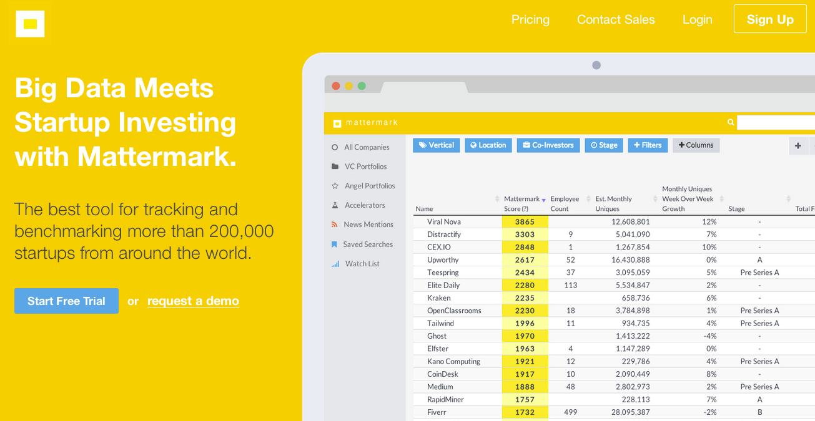Screen dimensions: 815x421
Task: Open the Fiverr company row
Action: [614, 412]
